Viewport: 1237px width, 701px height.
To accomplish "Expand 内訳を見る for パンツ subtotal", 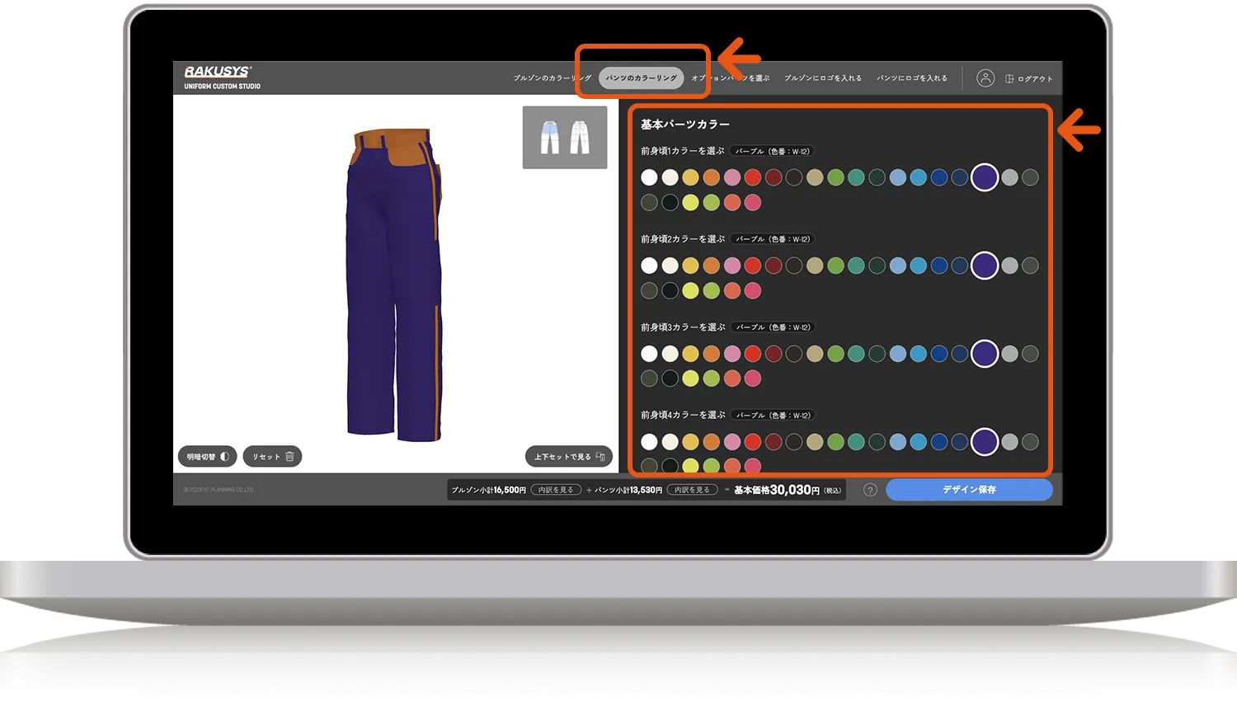I will (692, 490).
